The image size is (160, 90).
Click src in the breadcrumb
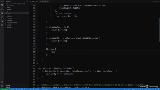click(31, 4)
